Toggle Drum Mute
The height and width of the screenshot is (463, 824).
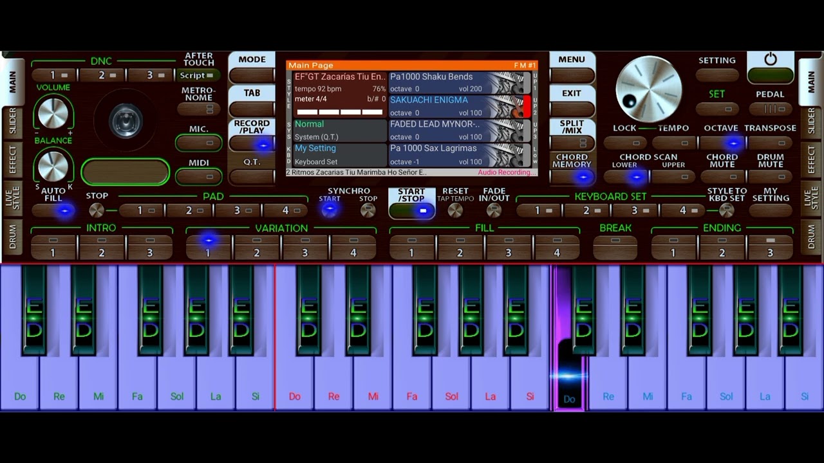(x=770, y=176)
